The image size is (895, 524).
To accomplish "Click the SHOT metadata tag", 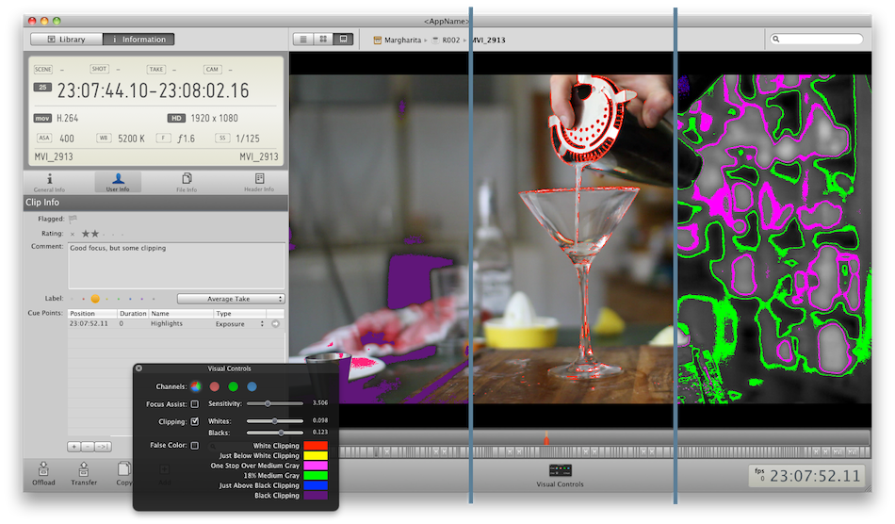I will click(99, 69).
